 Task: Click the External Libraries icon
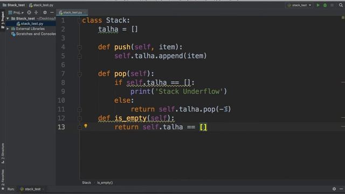pyautogui.click(x=13, y=29)
